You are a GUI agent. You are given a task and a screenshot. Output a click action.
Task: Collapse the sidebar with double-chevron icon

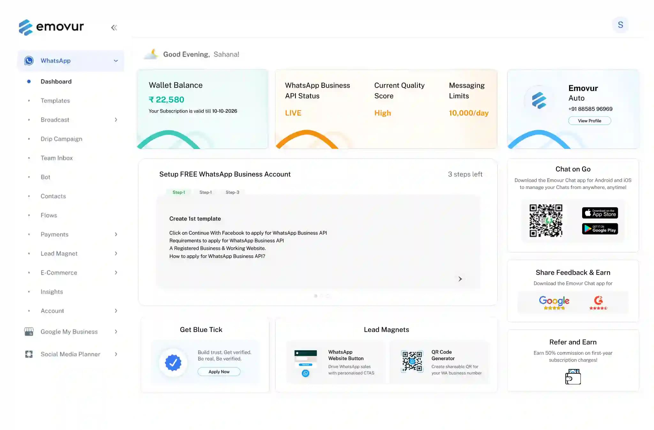[114, 28]
